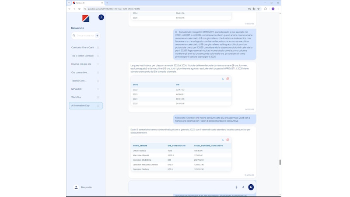
Task: Select the 'Macchine Utensili' row cell
Action: 140,155
